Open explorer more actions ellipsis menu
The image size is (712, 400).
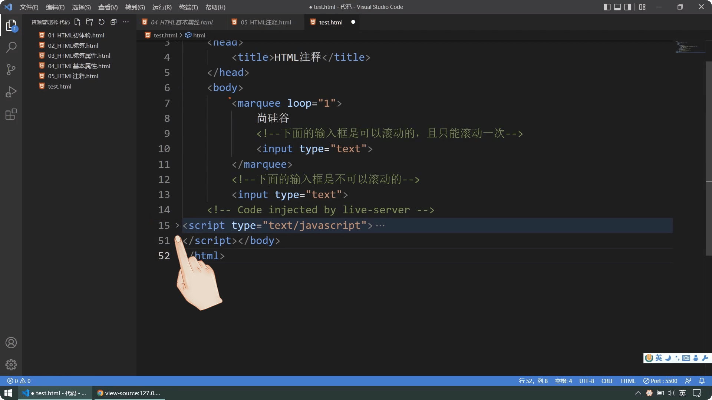coord(126,22)
